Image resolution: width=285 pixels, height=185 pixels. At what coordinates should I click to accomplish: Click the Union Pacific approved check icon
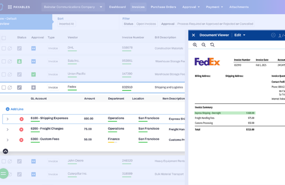[x=33, y=74]
